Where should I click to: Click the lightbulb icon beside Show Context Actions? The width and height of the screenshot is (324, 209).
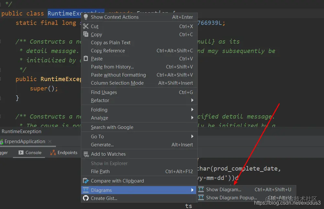click(x=86, y=17)
